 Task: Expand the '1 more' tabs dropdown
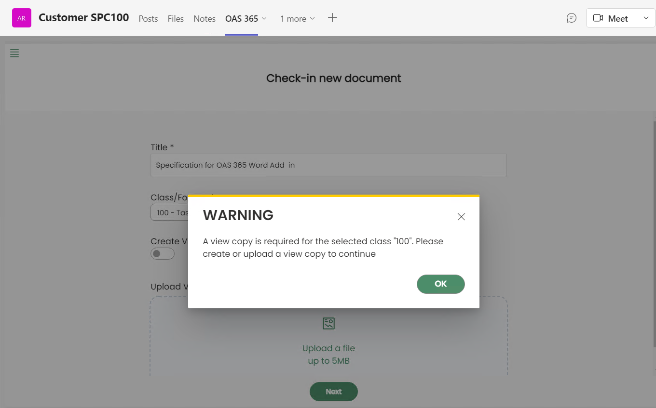point(297,19)
